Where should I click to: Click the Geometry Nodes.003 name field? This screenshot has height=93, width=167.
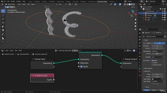65,51
